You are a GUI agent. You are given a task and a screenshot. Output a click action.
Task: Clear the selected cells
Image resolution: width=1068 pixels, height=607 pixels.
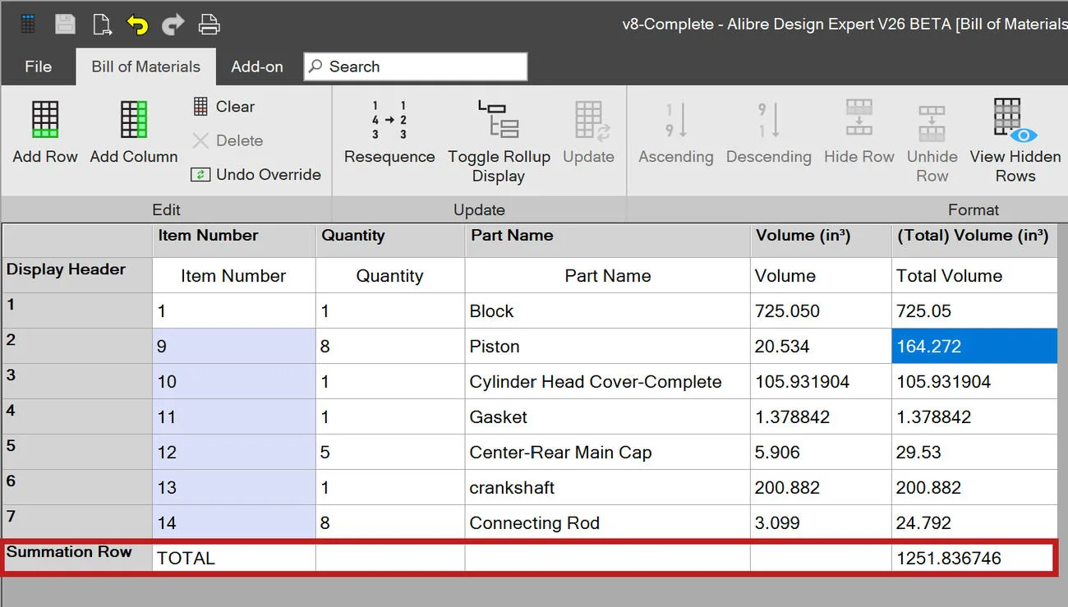click(223, 106)
